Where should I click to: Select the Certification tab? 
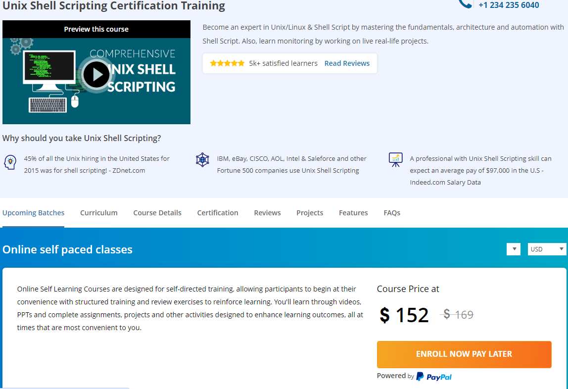tap(218, 213)
